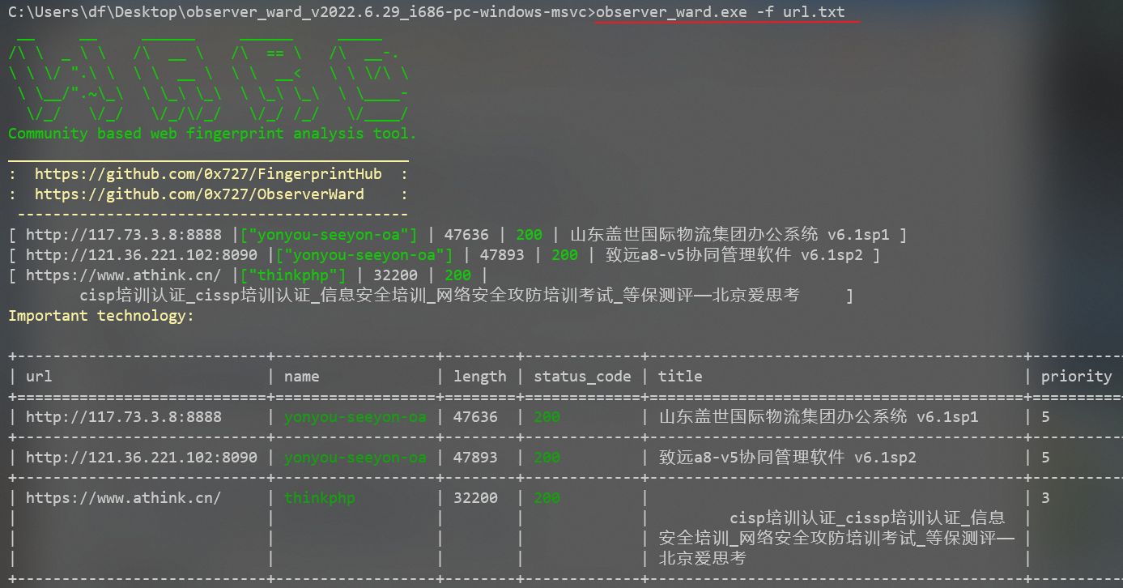Click the 47893 length in the bracketed output
This screenshot has height=588, width=1123.
(502, 255)
